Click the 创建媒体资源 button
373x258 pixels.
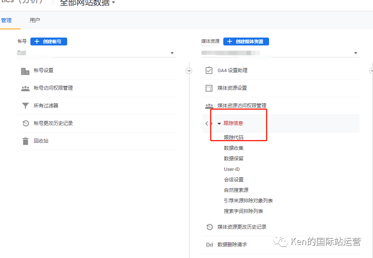pyautogui.click(x=246, y=41)
